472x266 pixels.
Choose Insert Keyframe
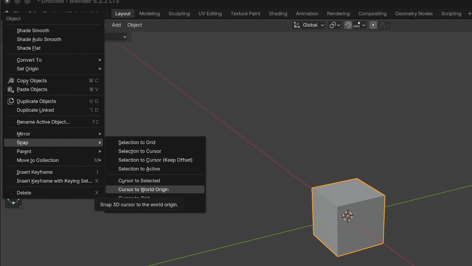(x=53, y=172)
